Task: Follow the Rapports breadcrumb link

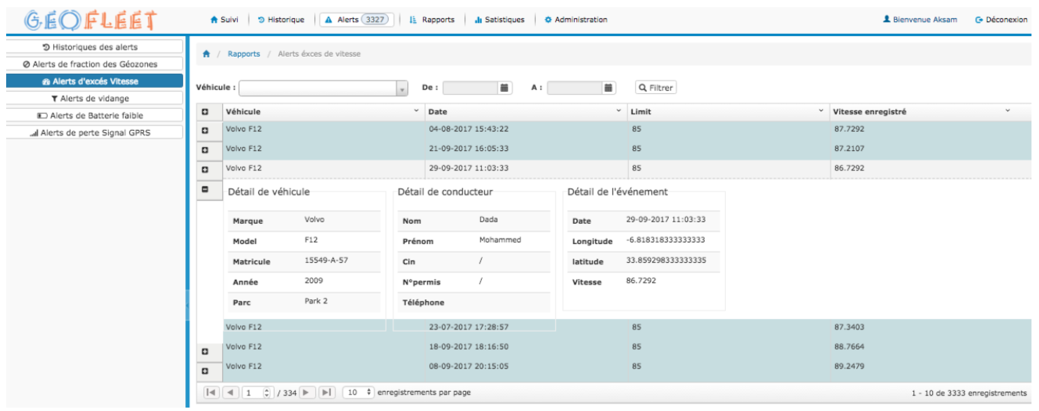Action: [x=244, y=54]
